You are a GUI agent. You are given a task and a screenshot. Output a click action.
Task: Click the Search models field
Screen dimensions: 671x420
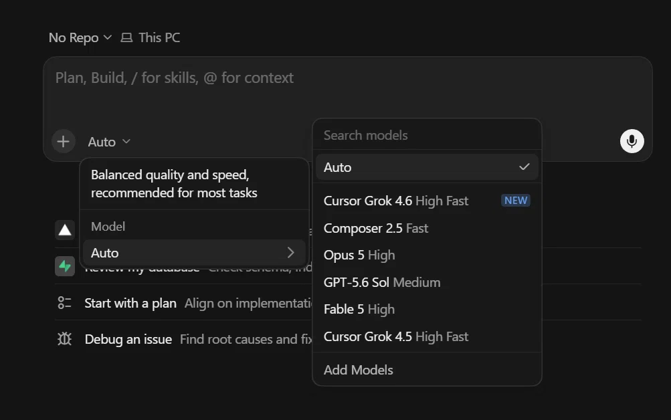click(x=427, y=135)
